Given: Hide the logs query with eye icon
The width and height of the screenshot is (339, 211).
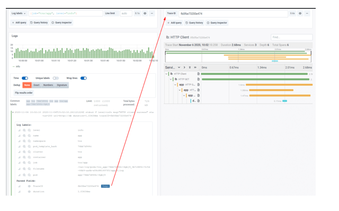Looking at the screenshot, I should [x=145, y=13].
